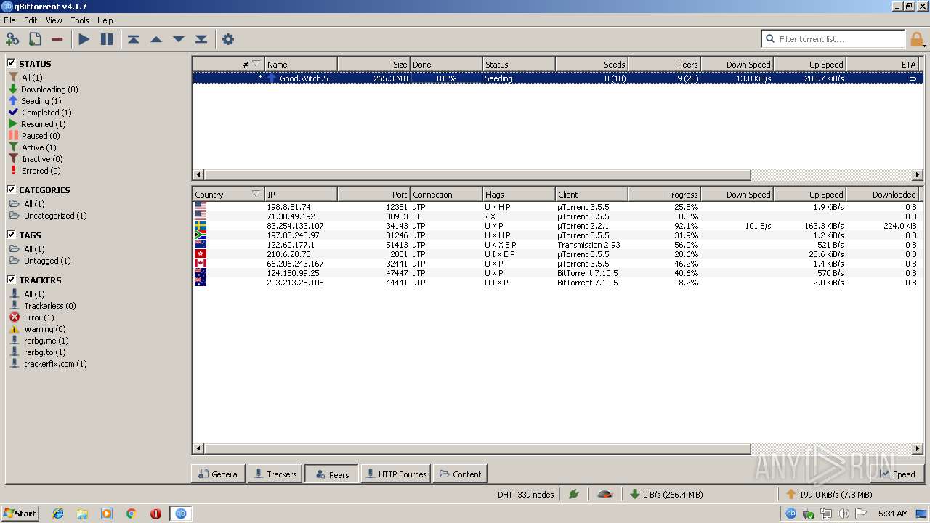The image size is (930, 523).
Task: Click the Resume play icon in toolbar
Action: point(84,39)
